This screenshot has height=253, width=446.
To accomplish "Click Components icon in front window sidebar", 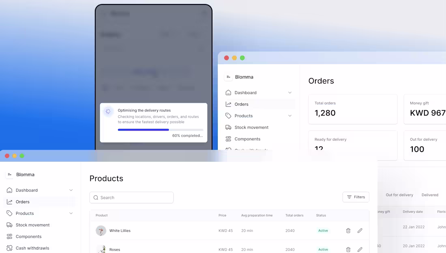I will 9,236.
